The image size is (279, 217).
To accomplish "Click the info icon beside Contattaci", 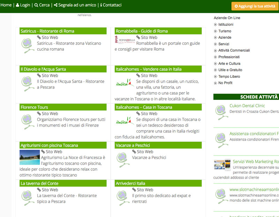I will click(x=101, y=5).
